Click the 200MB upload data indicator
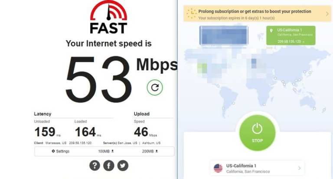The height and width of the screenshot is (179, 333). (x=150, y=151)
